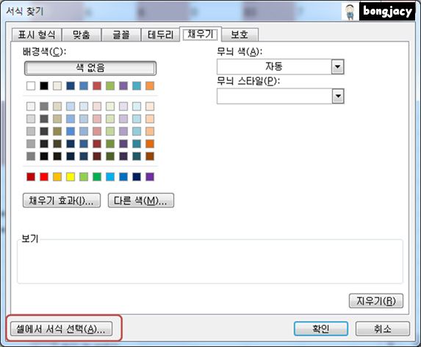Choose yellow in the standard colors row
Image resolution: width=421 pixels, height=347 pixels.
pyautogui.click(x=71, y=177)
